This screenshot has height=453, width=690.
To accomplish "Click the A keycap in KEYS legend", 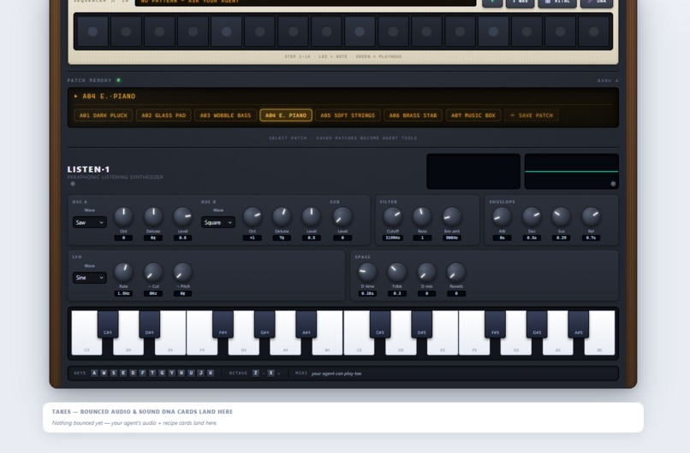I will pos(94,373).
